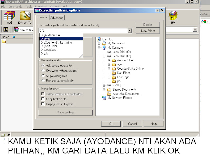Click the status bar drive icon

click(x=3, y=135)
